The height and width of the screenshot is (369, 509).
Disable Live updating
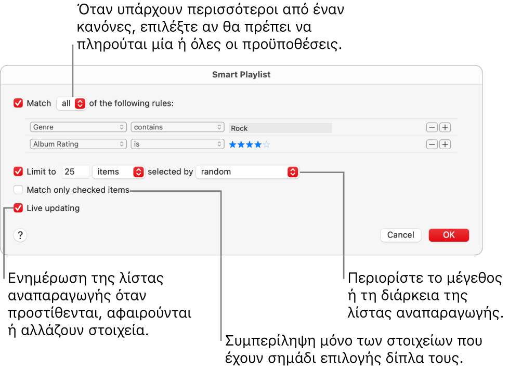click(18, 208)
